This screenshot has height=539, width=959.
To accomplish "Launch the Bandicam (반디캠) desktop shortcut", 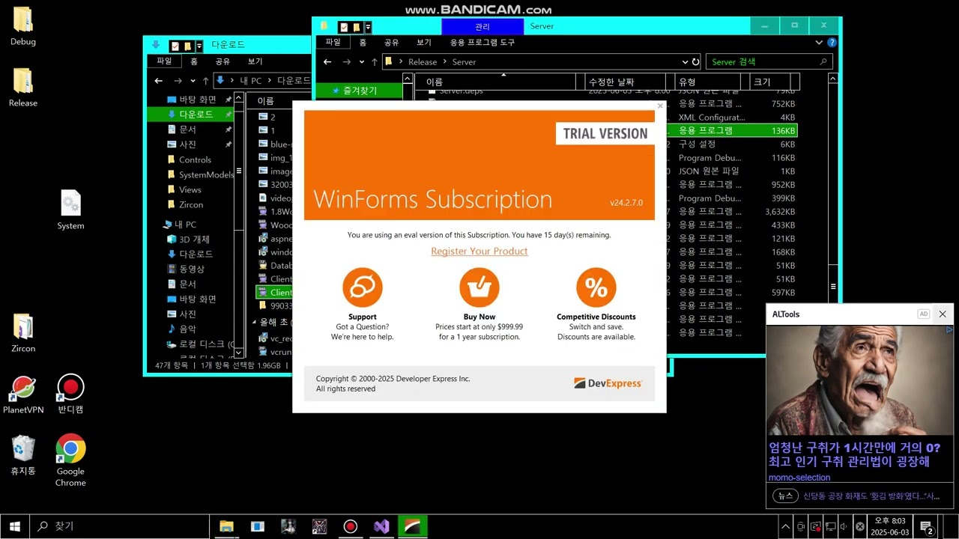I will coord(70,395).
